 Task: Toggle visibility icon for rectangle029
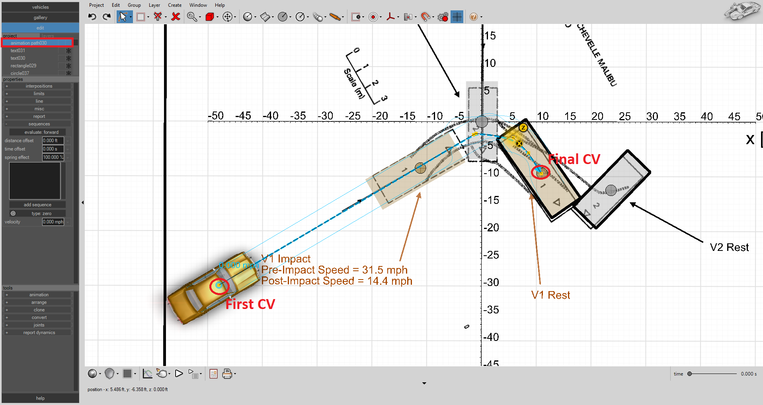click(x=68, y=66)
